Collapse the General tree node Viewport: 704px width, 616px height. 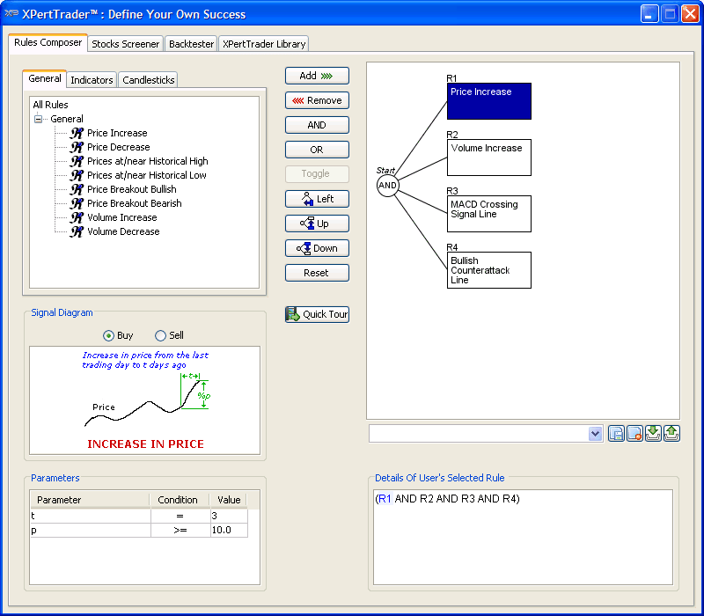tap(39, 119)
